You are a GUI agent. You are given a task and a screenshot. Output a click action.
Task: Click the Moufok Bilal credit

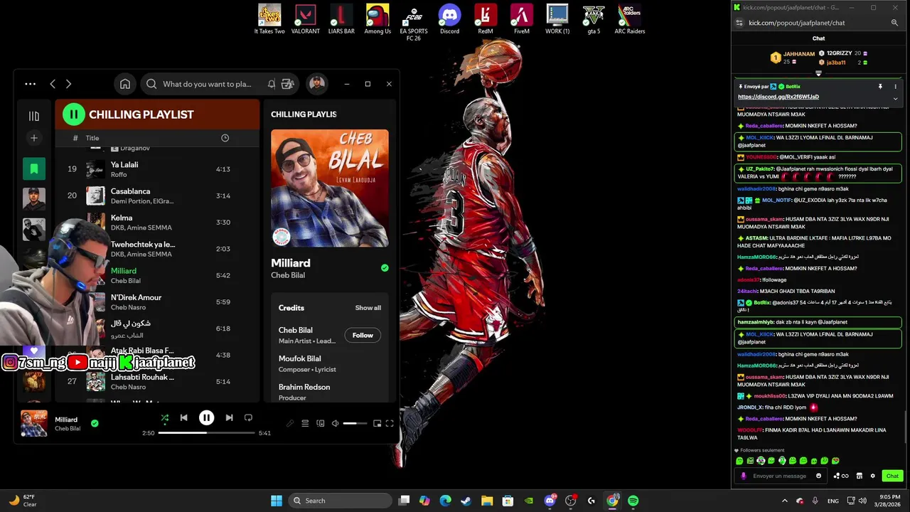pos(300,358)
